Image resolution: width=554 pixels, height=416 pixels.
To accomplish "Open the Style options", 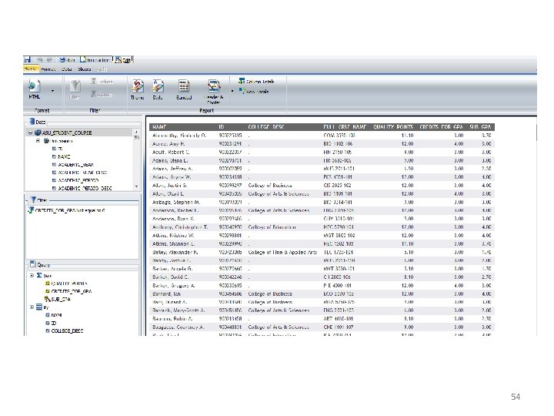I will pos(158,89).
